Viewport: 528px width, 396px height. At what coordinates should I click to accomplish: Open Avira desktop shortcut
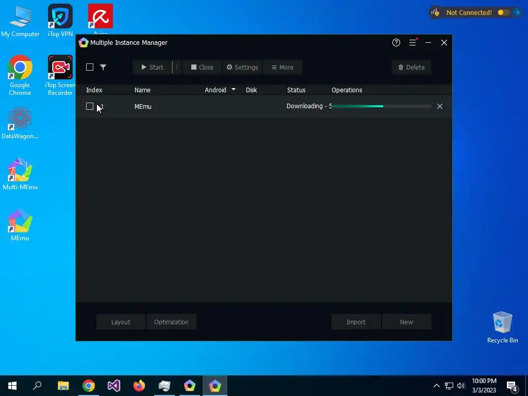101,19
